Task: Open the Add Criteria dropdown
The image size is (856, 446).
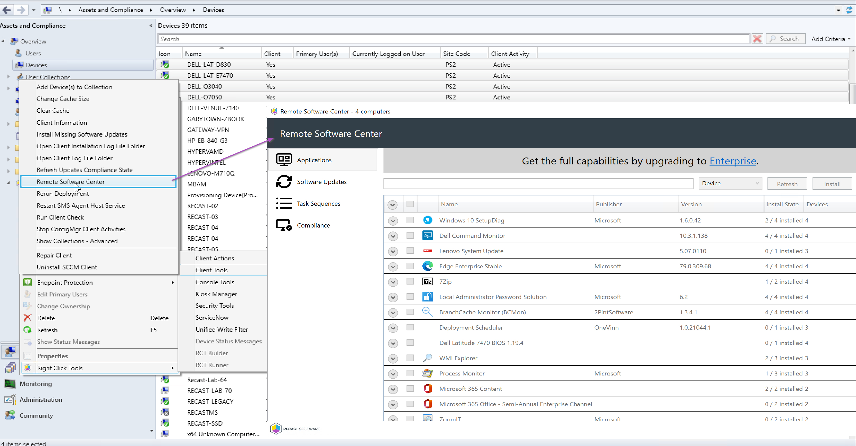Action: tap(831, 39)
